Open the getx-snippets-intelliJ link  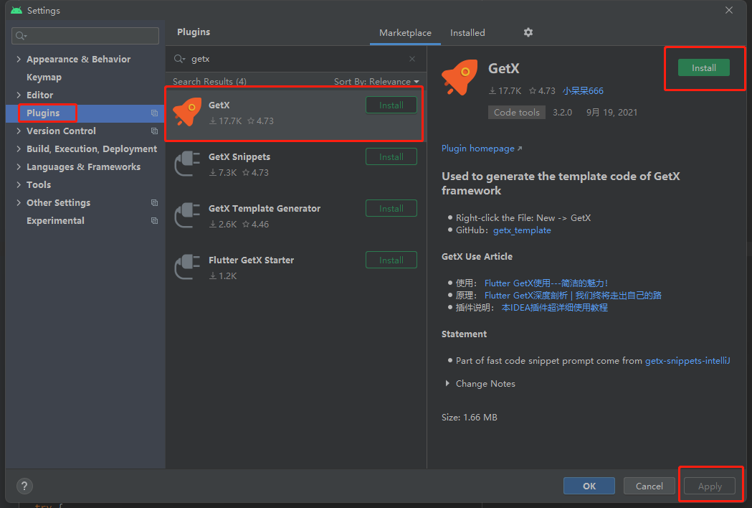[687, 361]
